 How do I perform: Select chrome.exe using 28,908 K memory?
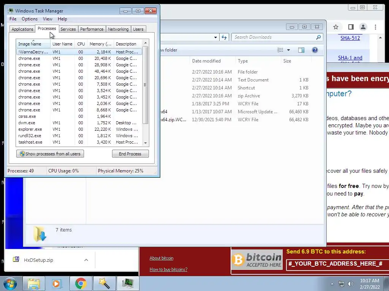coord(79,65)
